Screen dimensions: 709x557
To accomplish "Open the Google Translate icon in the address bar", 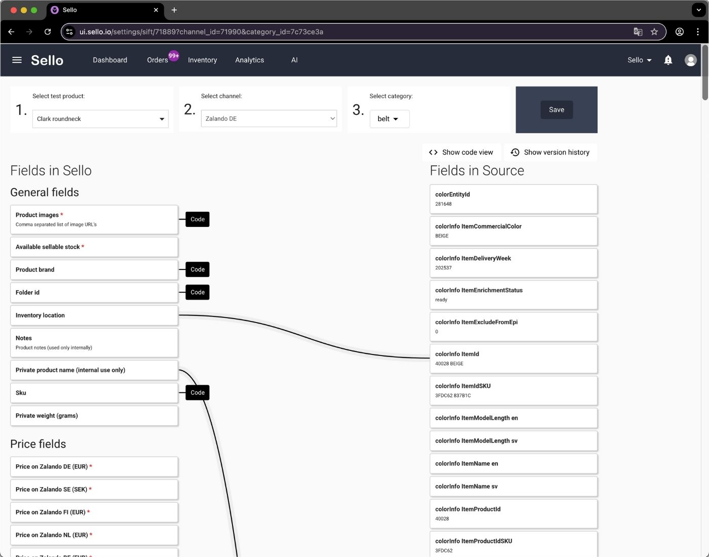I will pyautogui.click(x=638, y=31).
